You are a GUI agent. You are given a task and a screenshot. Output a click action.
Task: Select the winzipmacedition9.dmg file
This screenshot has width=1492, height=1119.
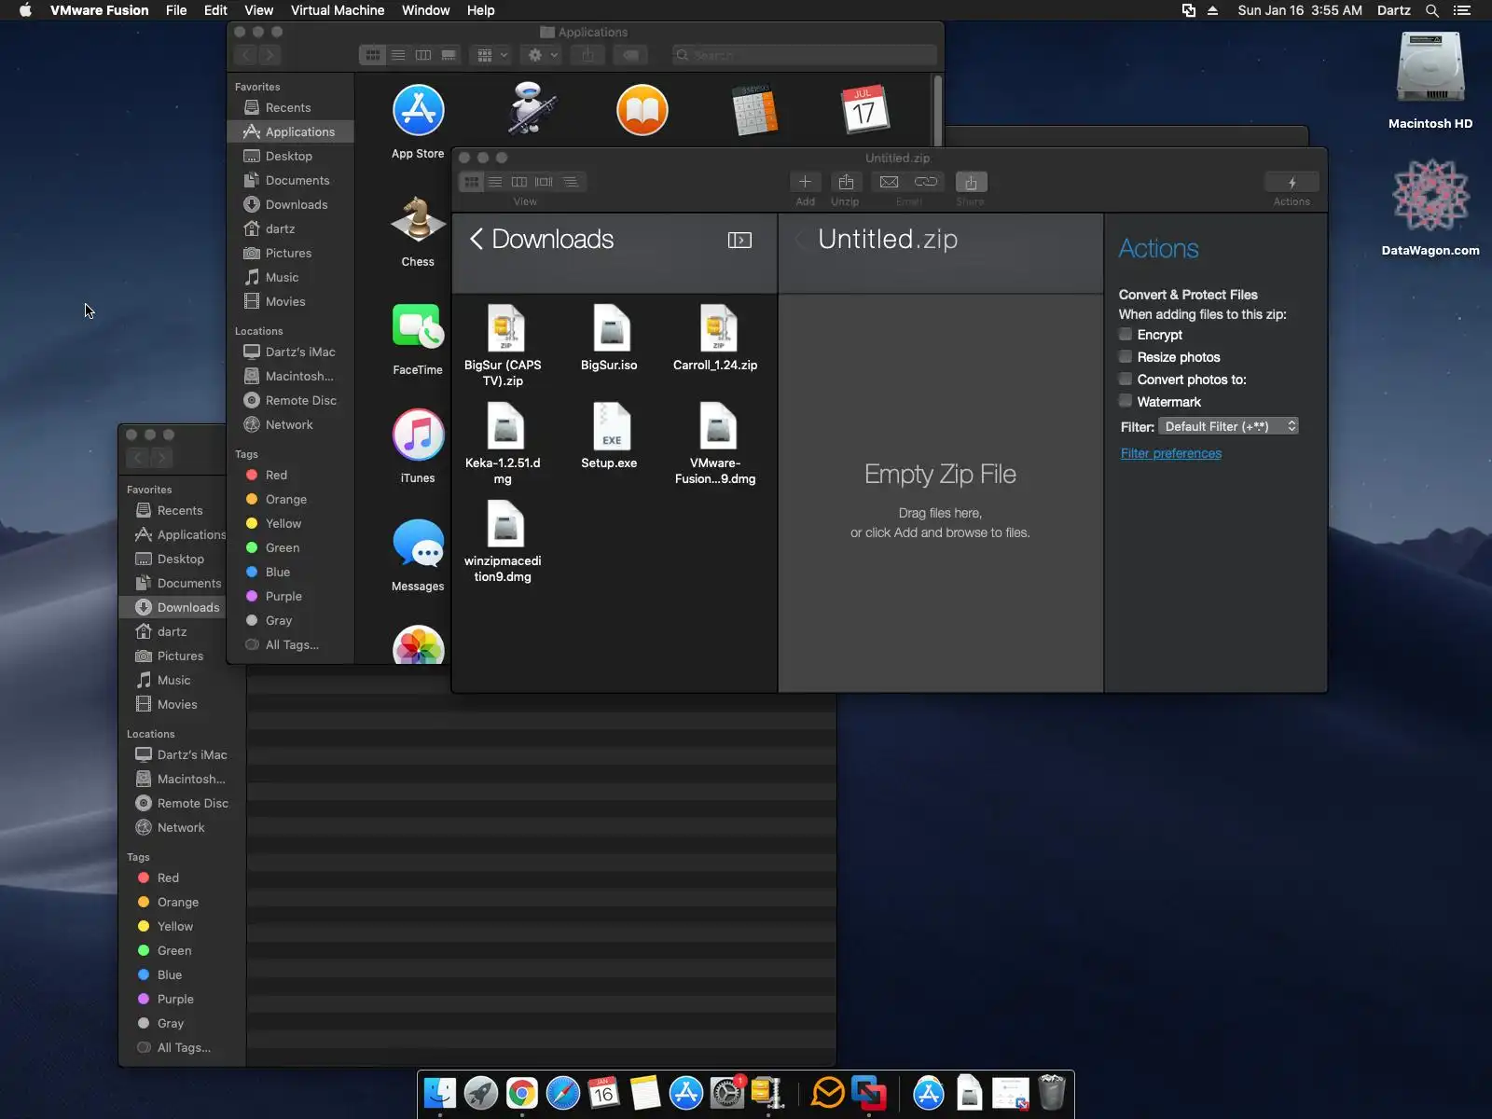coord(504,542)
